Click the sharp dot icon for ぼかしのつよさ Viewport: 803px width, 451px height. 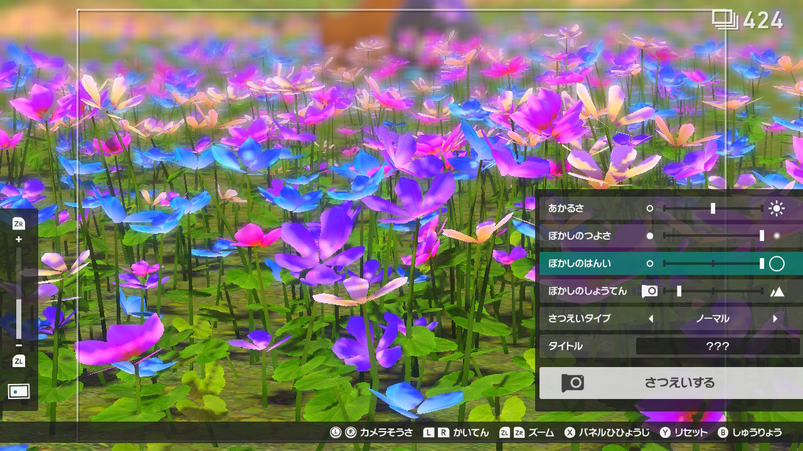pyautogui.click(x=650, y=236)
